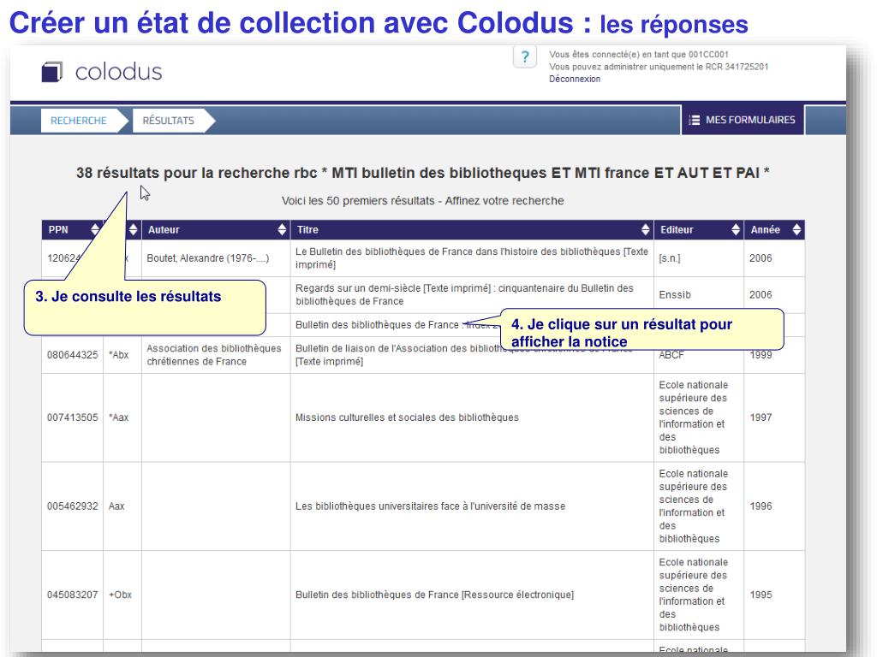Image resolution: width=877 pixels, height=657 pixels.
Task: Open the MES FORMULAIRES menu
Action: 743,120
